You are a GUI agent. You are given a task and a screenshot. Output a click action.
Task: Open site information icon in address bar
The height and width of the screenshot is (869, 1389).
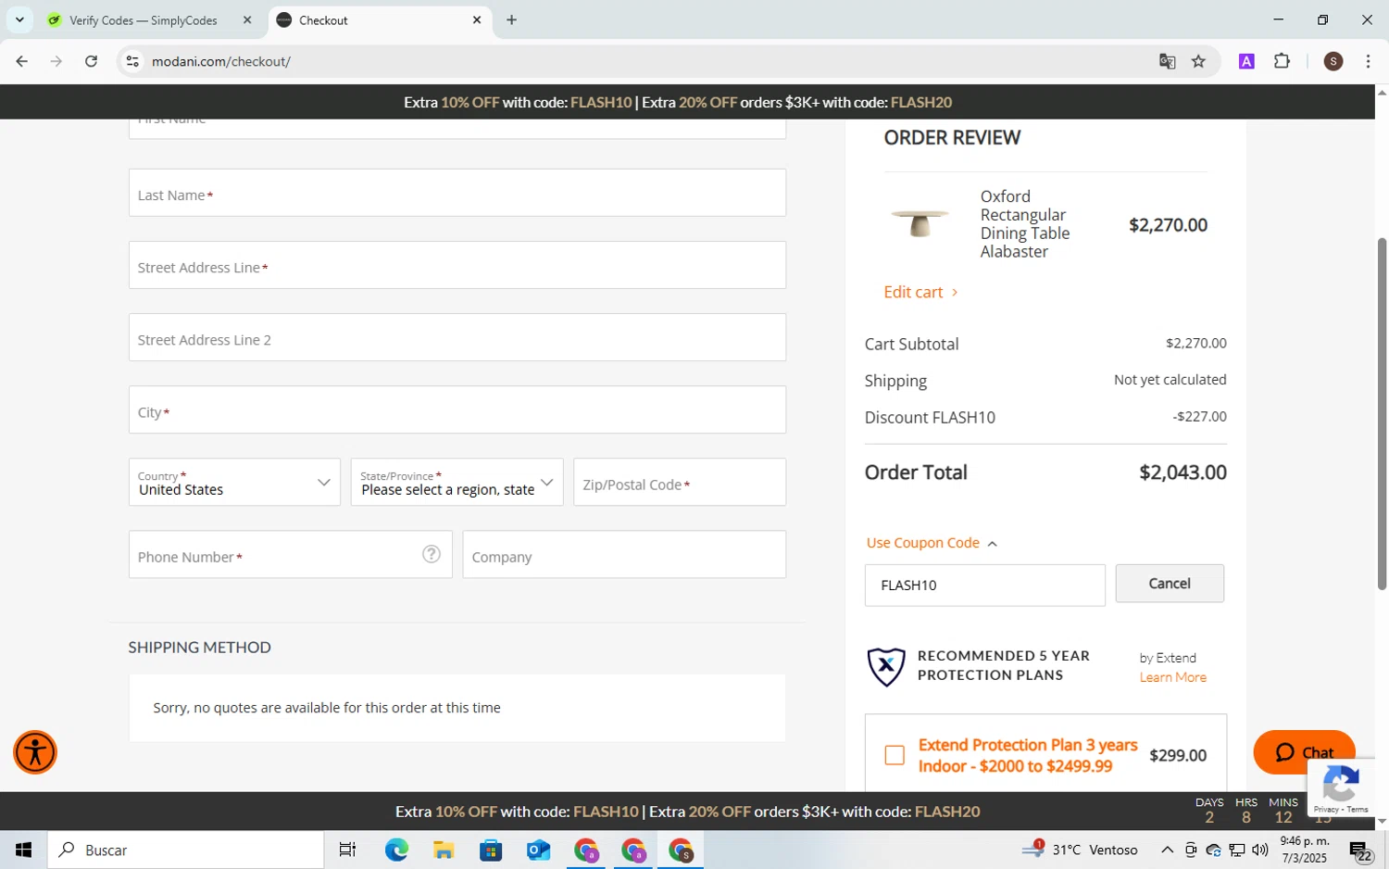[132, 61]
